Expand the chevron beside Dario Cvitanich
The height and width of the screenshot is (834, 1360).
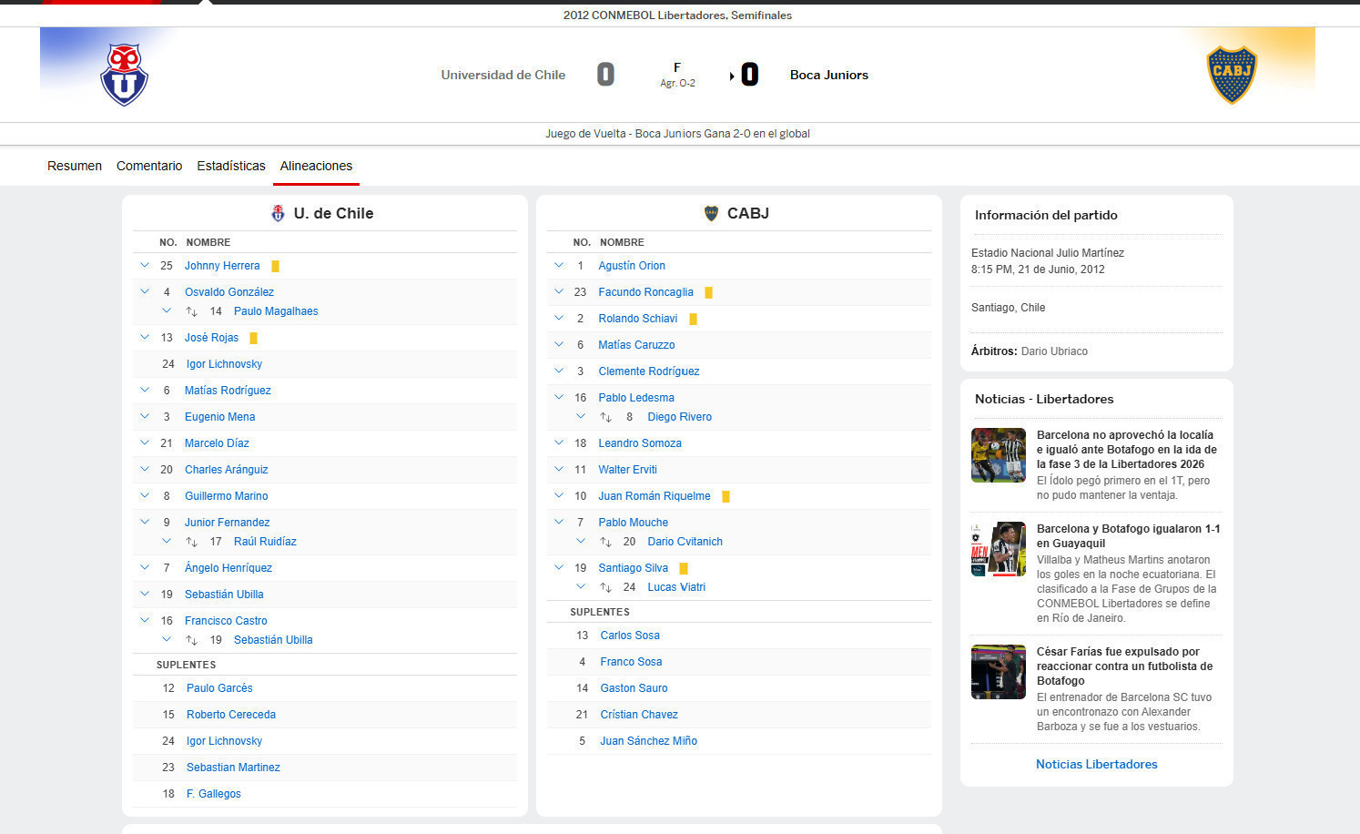(x=581, y=541)
